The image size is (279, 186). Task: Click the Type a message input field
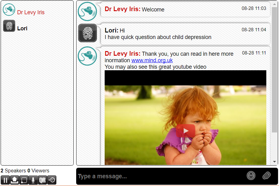160,176
